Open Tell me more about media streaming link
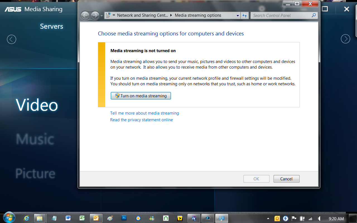Screen dimensions: 357x223 tap(144, 113)
